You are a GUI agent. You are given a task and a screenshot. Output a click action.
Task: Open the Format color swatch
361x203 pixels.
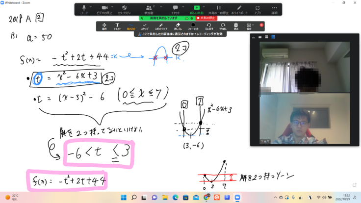[x=193, y=26]
